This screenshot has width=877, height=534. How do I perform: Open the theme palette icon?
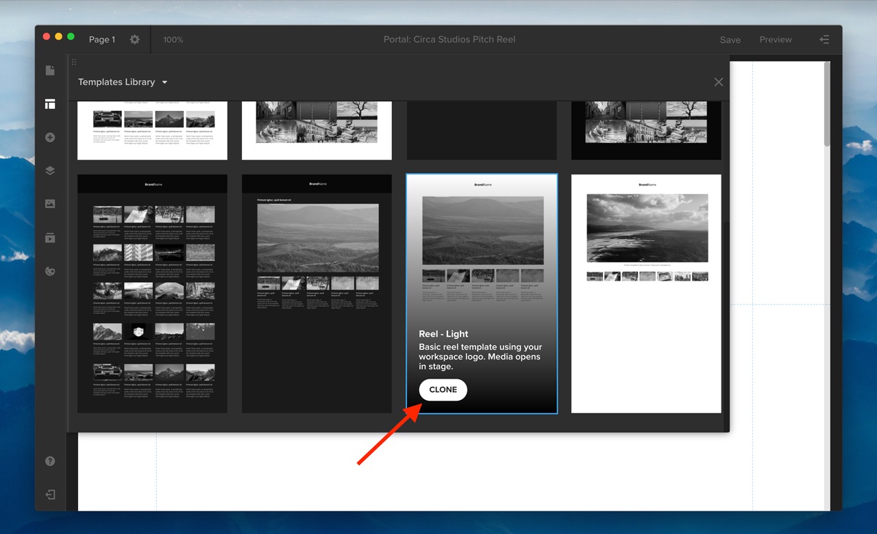[x=50, y=271]
